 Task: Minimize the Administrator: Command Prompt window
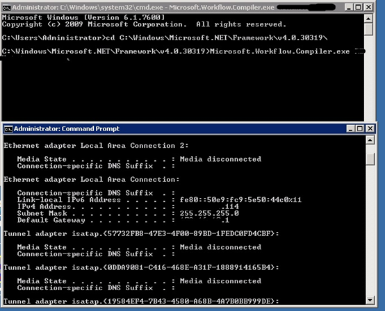pyautogui.click(x=350, y=128)
